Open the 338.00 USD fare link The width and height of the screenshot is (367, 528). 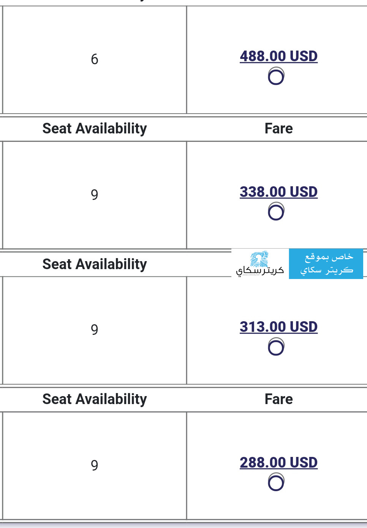tap(278, 192)
